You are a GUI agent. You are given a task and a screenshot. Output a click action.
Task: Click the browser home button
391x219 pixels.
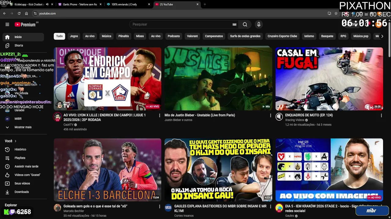coord(27,13)
